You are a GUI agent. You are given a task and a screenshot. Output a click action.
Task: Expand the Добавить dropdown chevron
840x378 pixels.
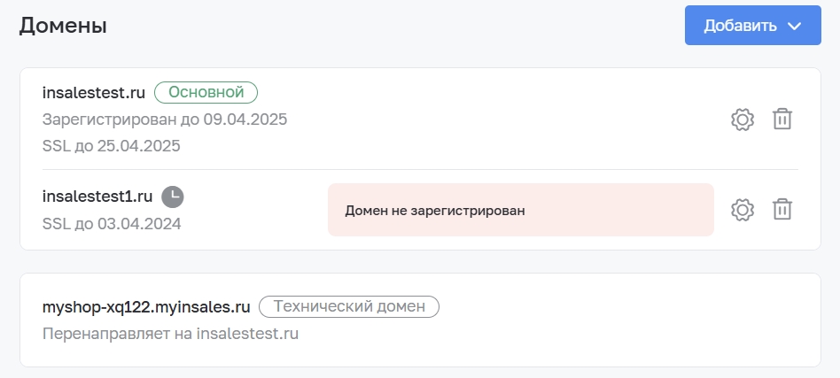[795, 26]
